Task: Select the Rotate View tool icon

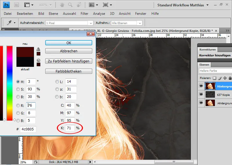Action: (x=79, y=5)
